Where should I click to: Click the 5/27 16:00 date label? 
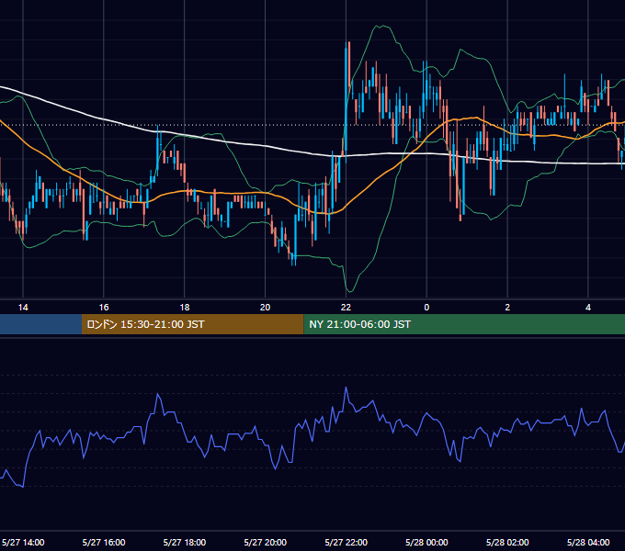point(104,542)
